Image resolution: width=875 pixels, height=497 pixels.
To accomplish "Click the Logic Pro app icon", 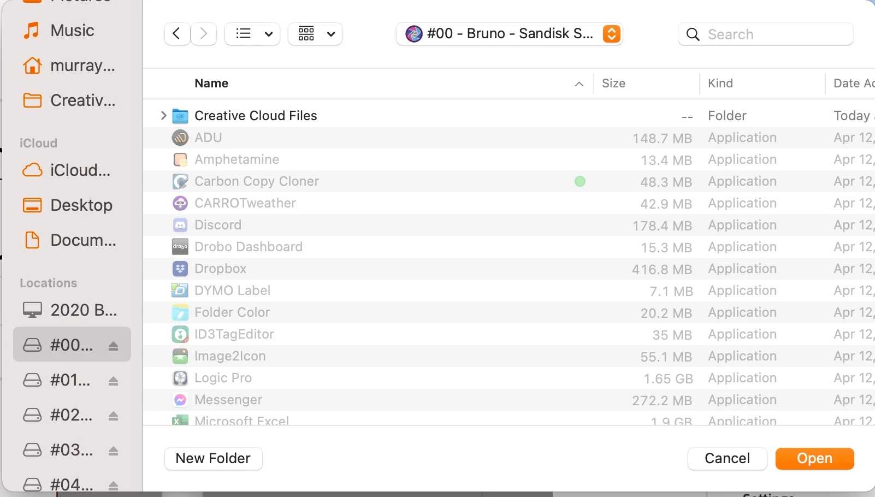I will (x=180, y=378).
